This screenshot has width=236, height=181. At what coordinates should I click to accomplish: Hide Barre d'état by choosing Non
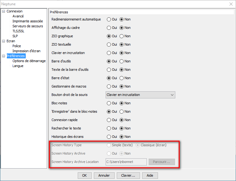[x=125, y=78]
